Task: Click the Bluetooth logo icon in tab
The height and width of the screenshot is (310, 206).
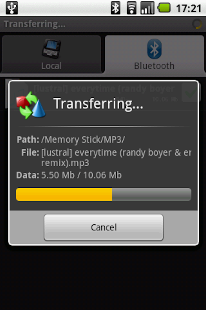Action: [154, 49]
